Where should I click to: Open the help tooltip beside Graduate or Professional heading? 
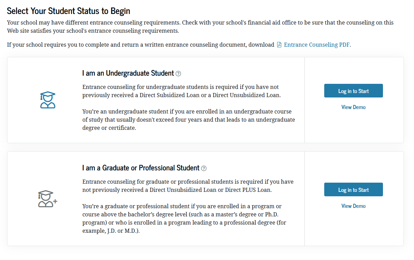coord(203,168)
